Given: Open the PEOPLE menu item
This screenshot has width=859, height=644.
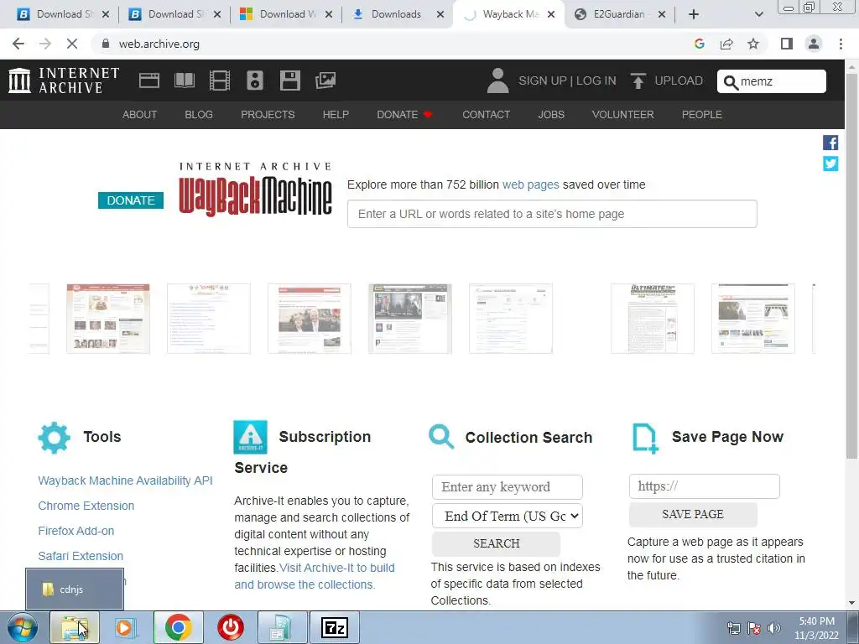Looking at the screenshot, I should (702, 114).
